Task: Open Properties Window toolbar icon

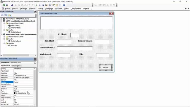Action: [x=53, y=5]
